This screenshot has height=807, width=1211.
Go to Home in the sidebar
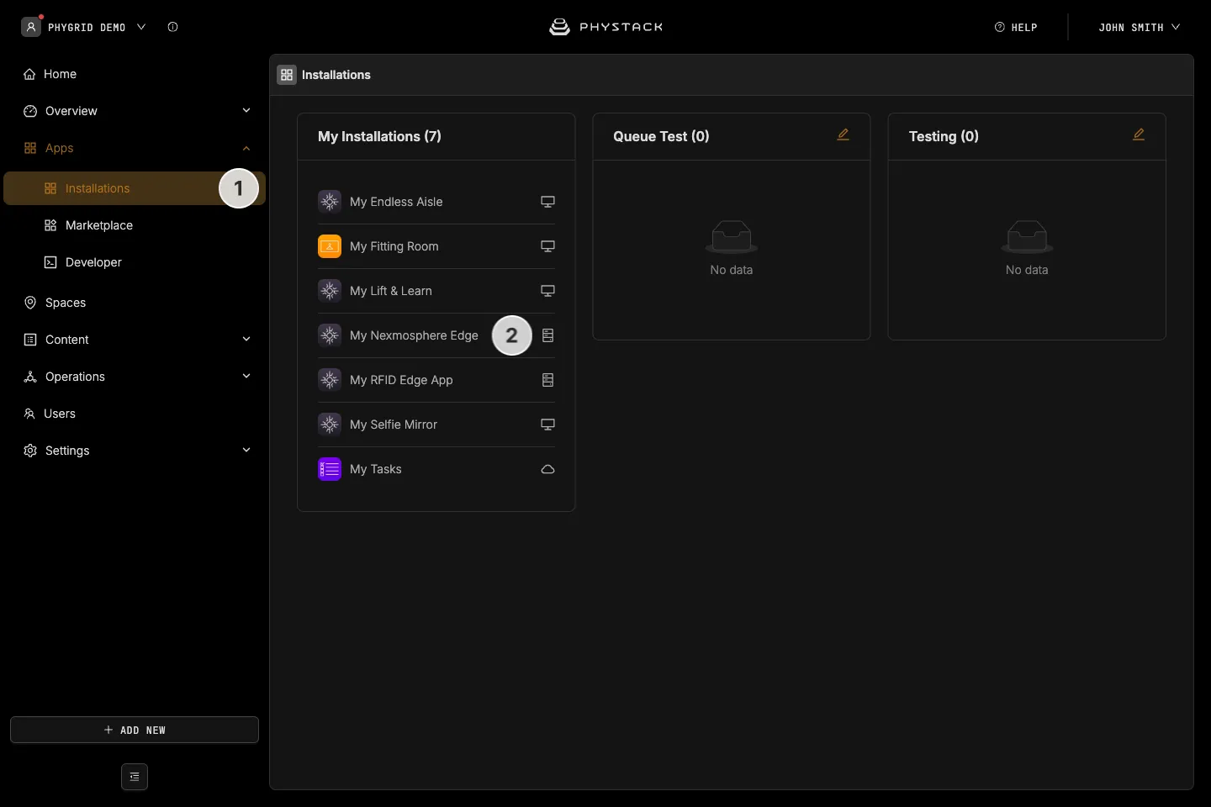(x=135, y=74)
